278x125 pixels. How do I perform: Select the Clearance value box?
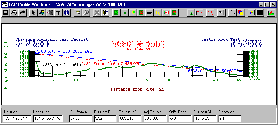click(230, 118)
